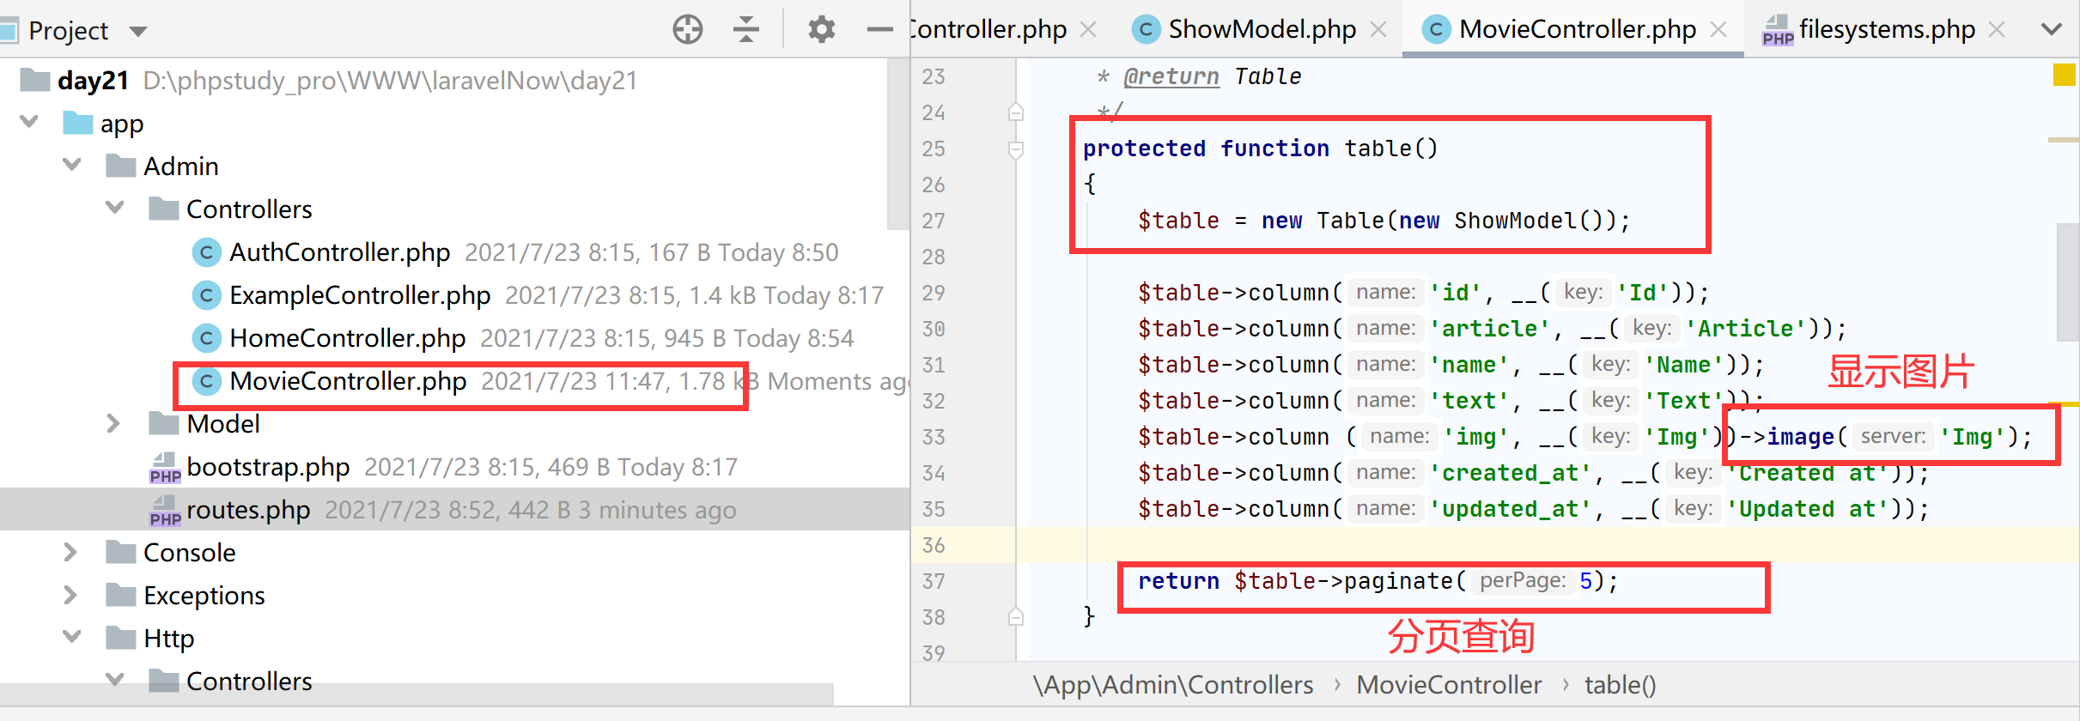
Task: Click the yellow inspection warning indicator
Action: 2064,76
